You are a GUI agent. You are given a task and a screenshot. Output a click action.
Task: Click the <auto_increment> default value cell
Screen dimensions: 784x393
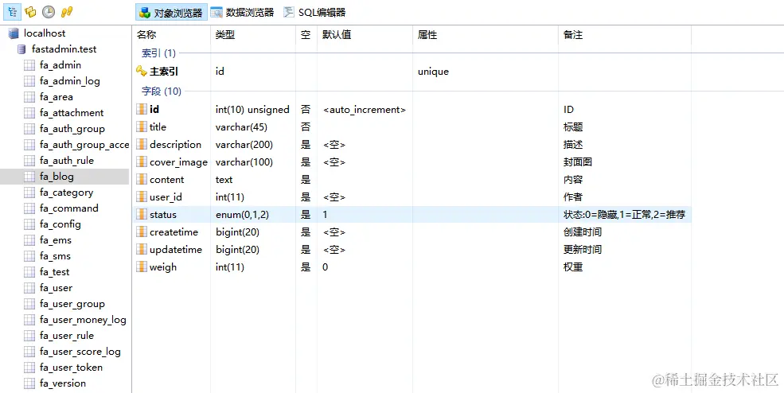tap(365, 110)
